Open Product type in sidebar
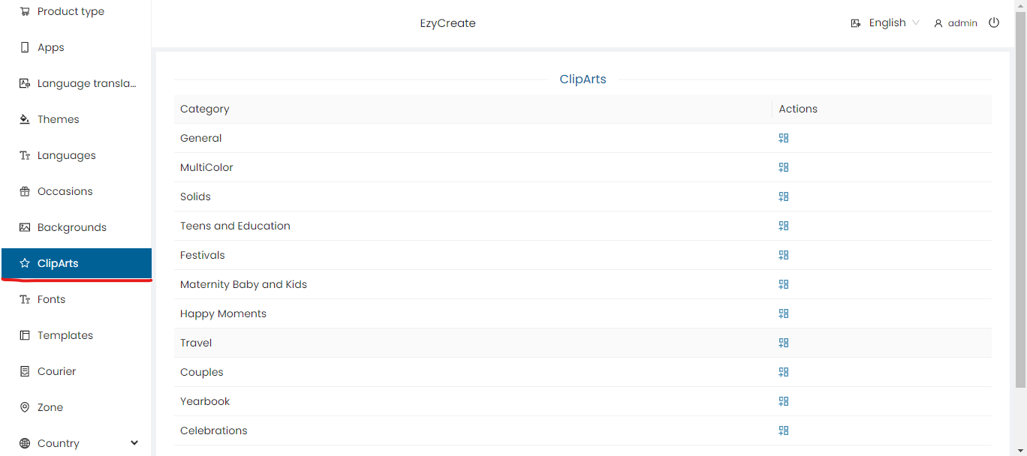The width and height of the screenshot is (1027, 456). click(76, 11)
